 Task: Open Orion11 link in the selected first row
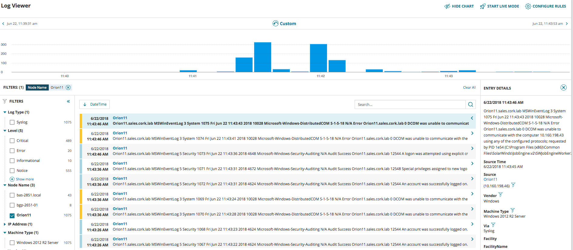(x=120, y=118)
